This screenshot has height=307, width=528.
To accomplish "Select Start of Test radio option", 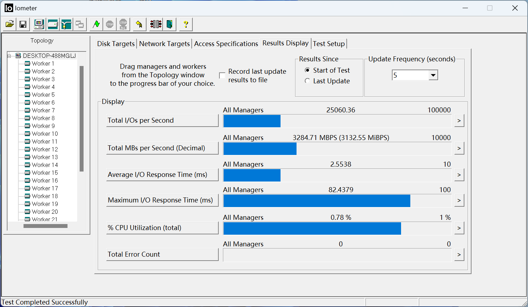I will click(x=307, y=70).
